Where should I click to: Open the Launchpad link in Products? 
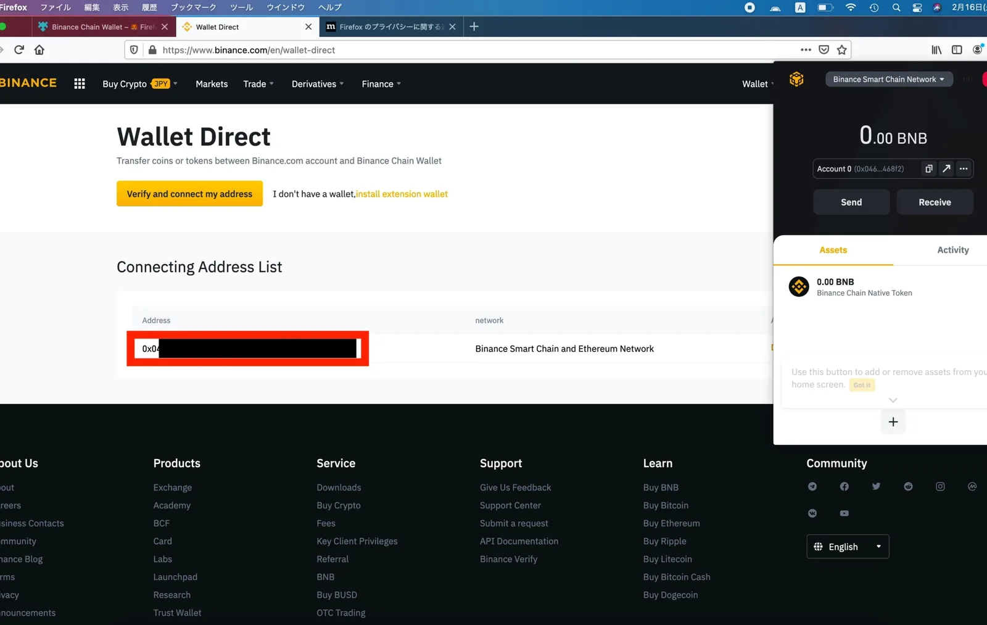tap(175, 577)
